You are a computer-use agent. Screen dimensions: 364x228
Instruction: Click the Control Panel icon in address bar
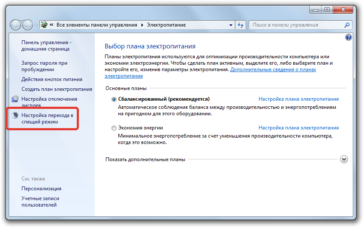click(44, 25)
